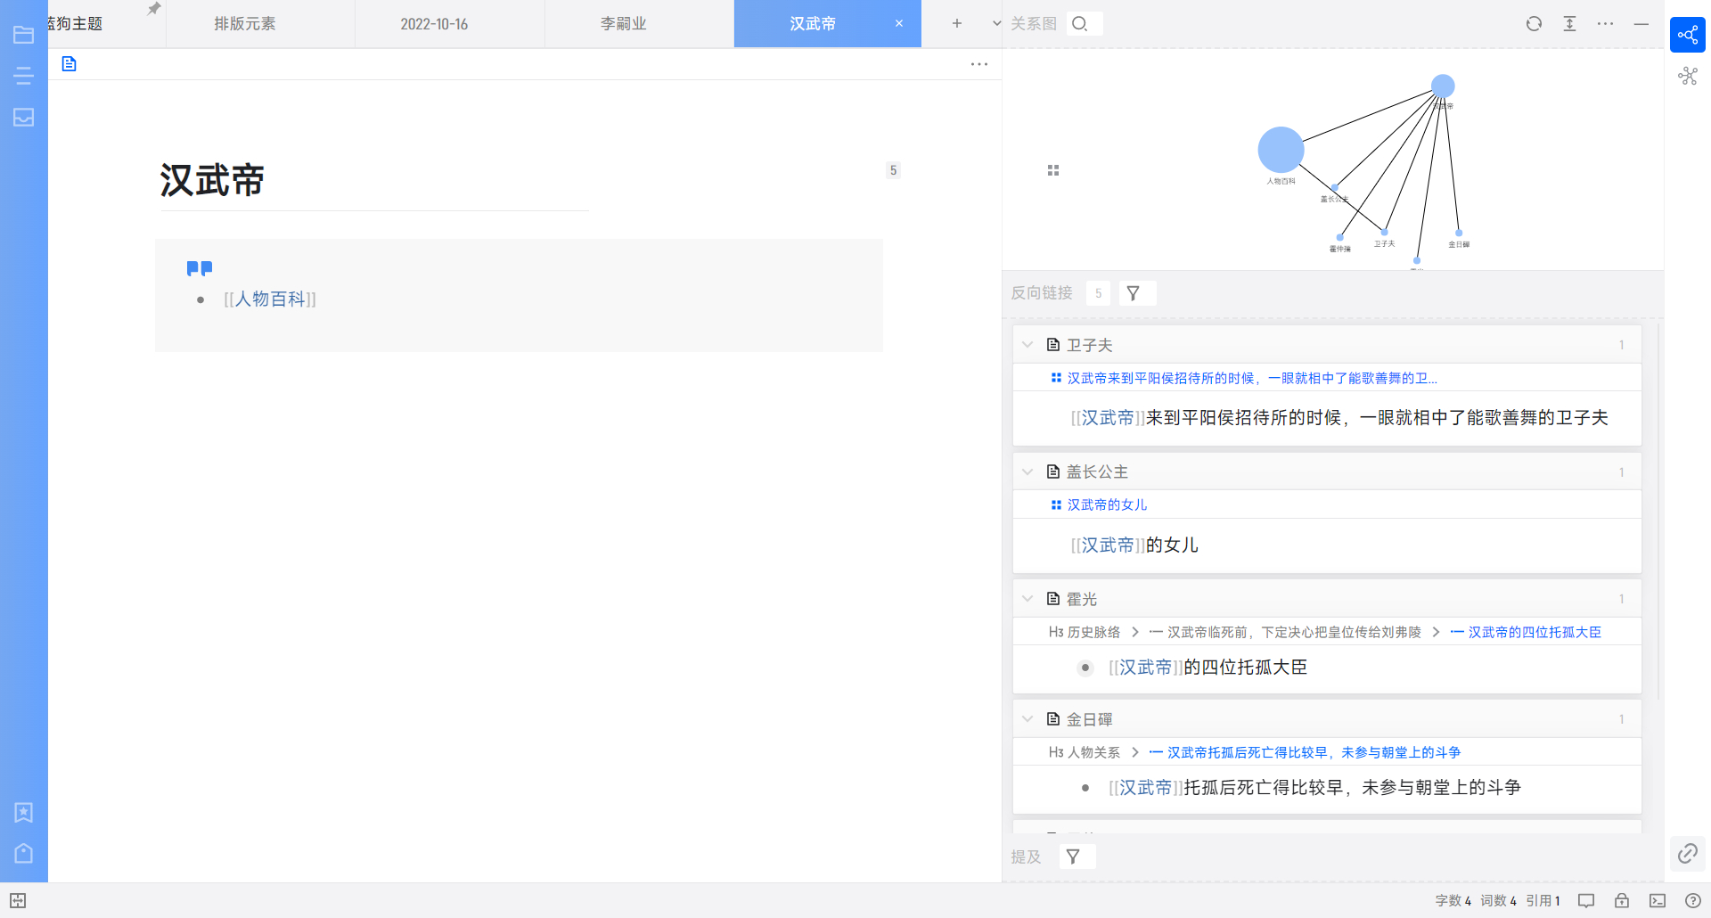
Task: Toggle the backlinks dock button
Action: click(1688, 853)
